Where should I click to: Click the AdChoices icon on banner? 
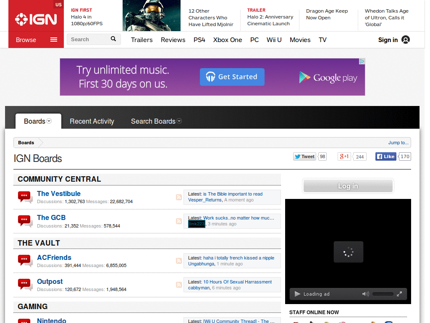362,61
